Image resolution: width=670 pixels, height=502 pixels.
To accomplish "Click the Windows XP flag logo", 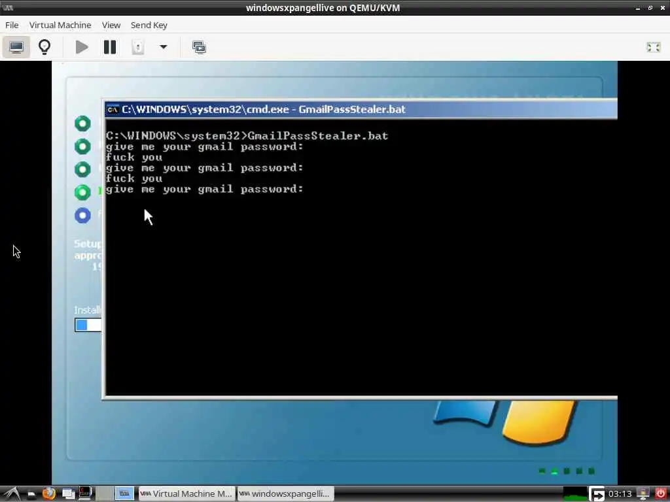I will [504, 423].
